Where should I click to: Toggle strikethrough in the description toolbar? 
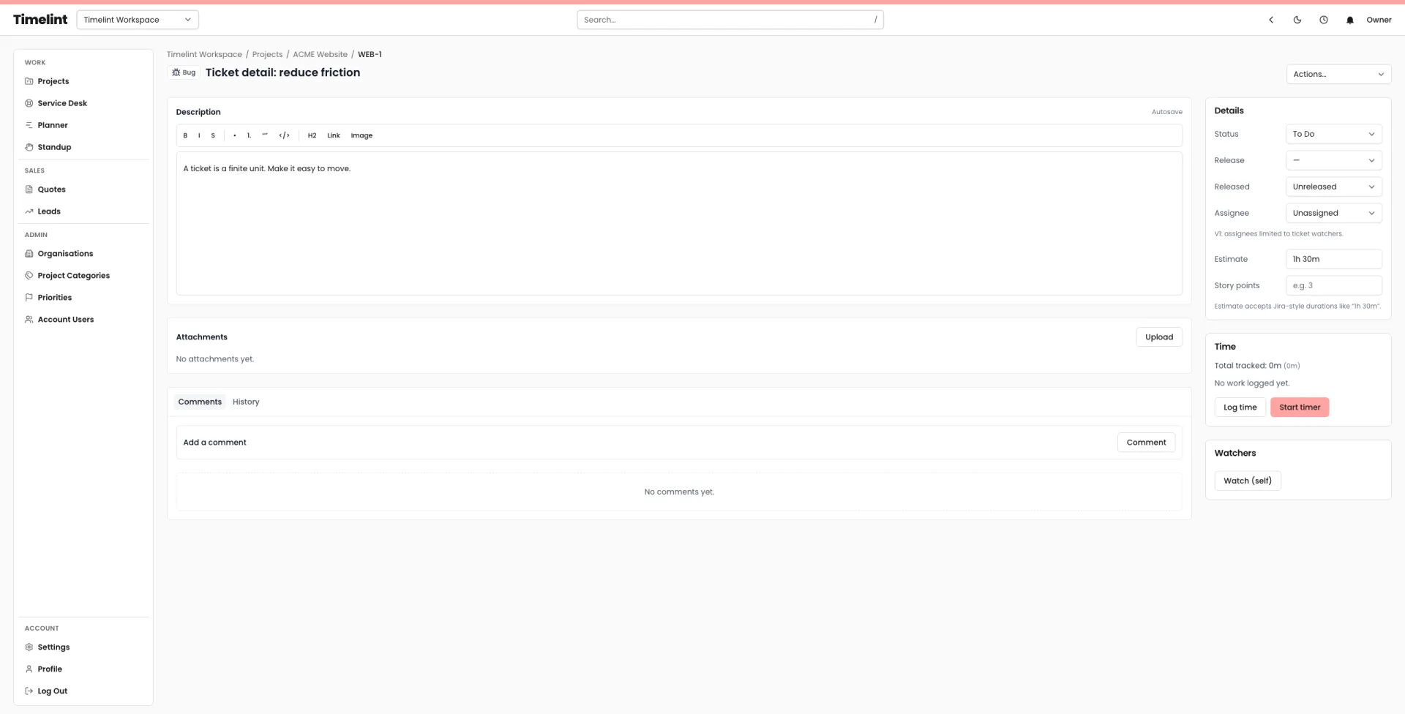click(x=213, y=135)
